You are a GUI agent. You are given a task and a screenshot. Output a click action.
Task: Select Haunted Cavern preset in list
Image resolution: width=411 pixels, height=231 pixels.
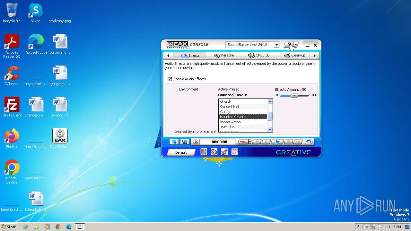pos(243,117)
